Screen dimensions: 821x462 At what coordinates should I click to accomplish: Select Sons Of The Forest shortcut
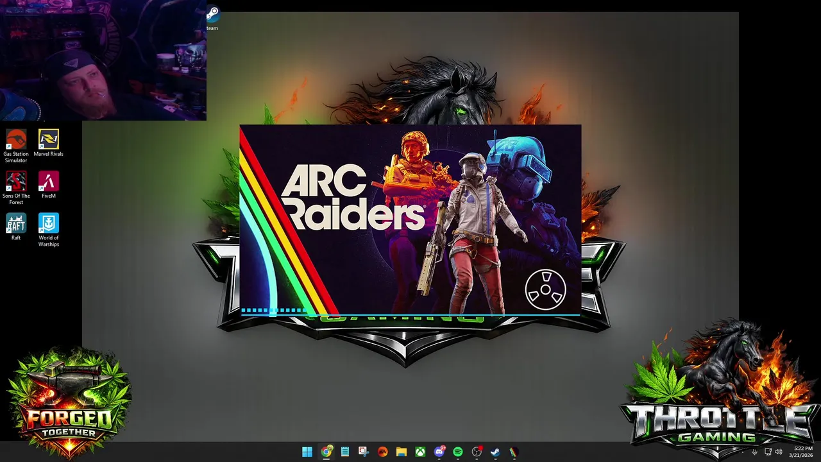pos(16,188)
